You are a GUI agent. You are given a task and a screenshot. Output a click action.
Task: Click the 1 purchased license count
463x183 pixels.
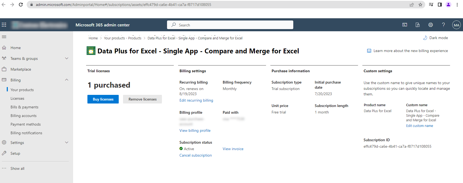pos(109,85)
